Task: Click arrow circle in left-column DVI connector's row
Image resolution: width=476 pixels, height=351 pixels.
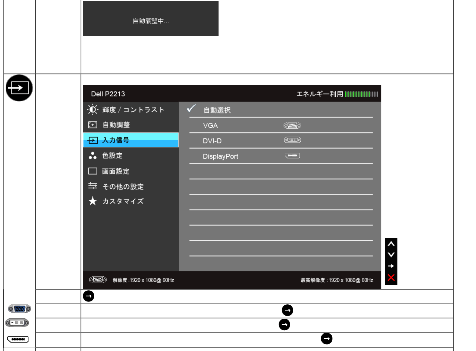Action: [284, 324]
